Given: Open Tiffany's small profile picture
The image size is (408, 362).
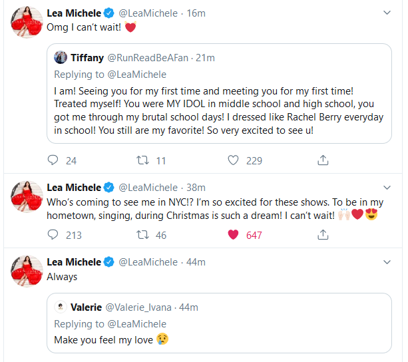Looking at the screenshot, I should pos(60,58).
